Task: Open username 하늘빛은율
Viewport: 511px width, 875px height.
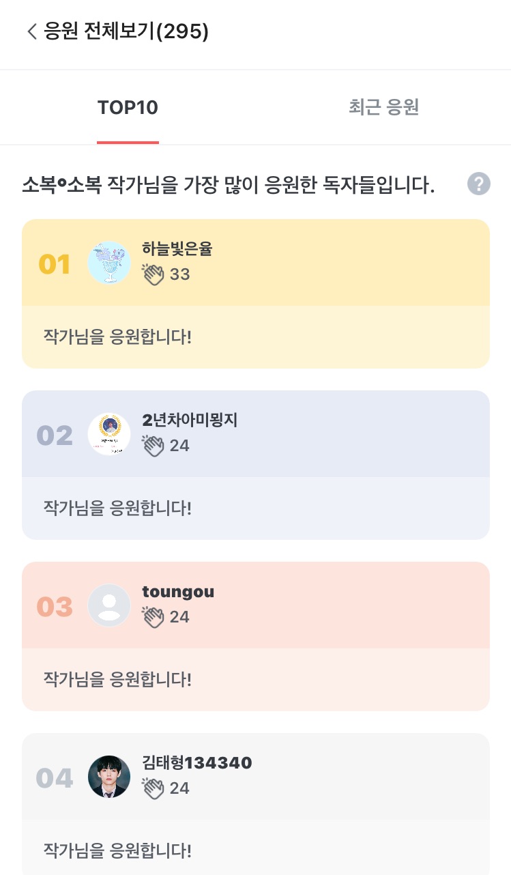Action: (x=177, y=249)
